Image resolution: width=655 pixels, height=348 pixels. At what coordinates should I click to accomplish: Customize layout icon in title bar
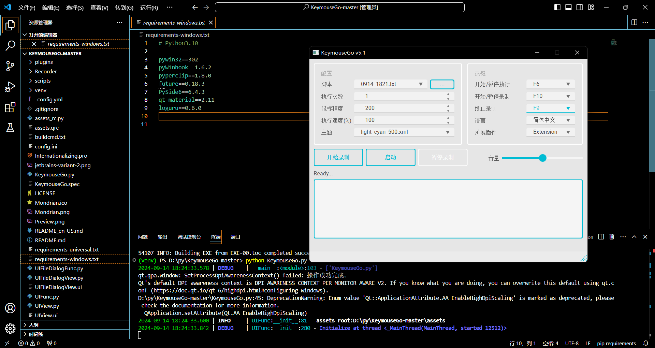(x=591, y=7)
